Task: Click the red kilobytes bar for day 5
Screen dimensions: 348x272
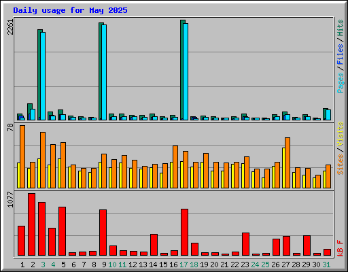Action: [63, 231]
